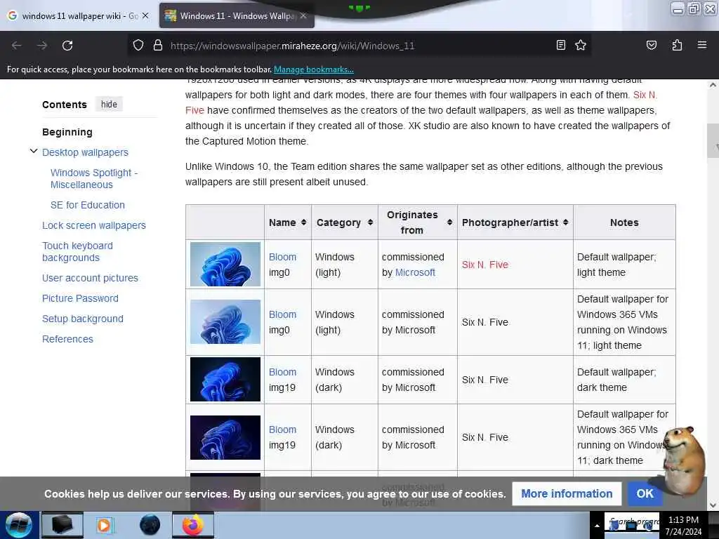Image resolution: width=719 pixels, height=539 pixels.
Task: Jump to Touch keyboard backgrounds section
Action: click(x=77, y=251)
